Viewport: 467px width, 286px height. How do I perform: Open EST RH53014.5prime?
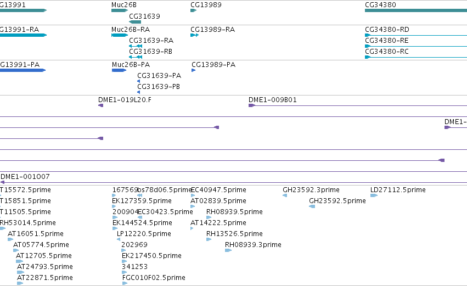pos(27,223)
